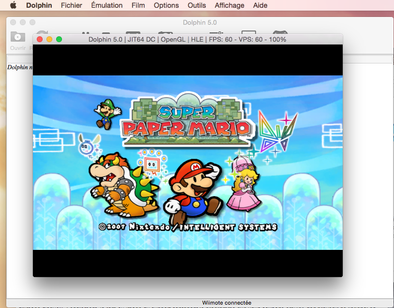This screenshot has height=308, width=394.
Task: Open the Dolphin application menu
Action: tap(39, 5)
